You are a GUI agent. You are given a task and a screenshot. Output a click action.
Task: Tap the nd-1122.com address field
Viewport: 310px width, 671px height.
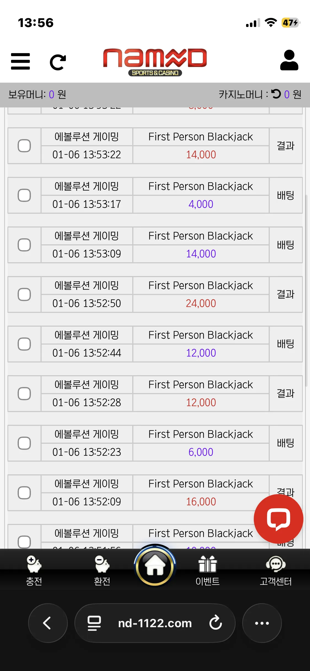[155, 623]
